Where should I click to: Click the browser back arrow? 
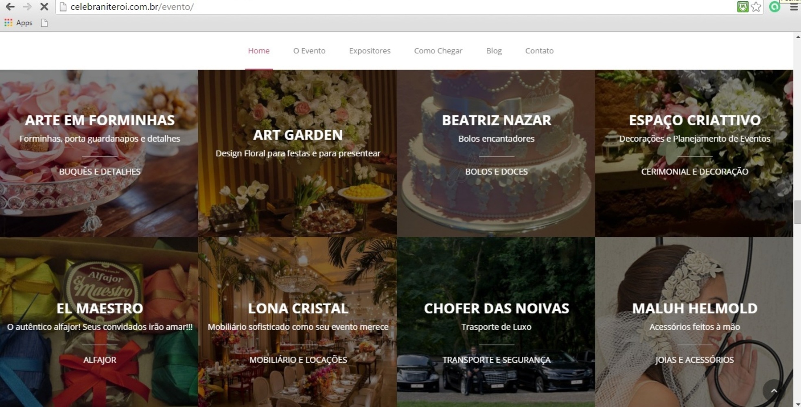10,7
